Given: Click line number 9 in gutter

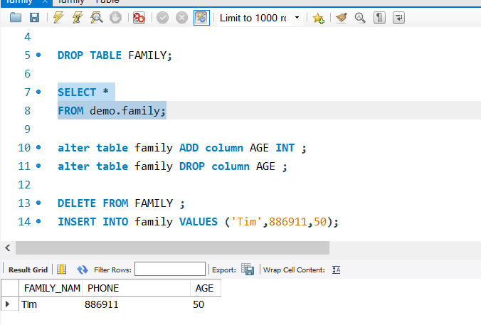Looking at the screenshot, I should coord(27,129).
